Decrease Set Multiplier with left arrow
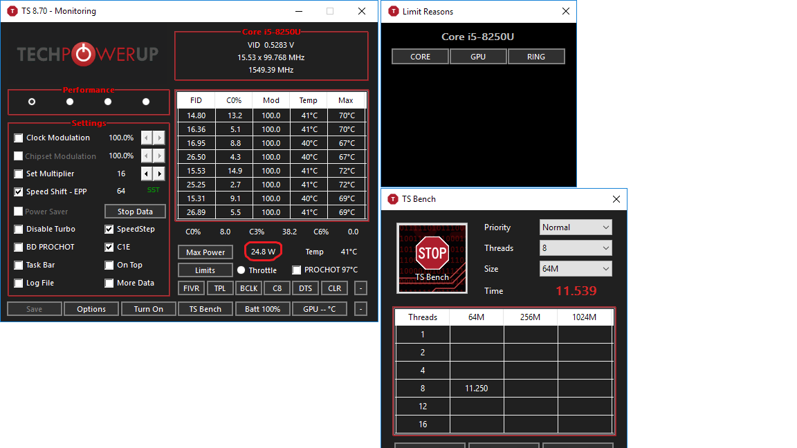The width and height of the screenshot is (797, 448). point(147,174)
